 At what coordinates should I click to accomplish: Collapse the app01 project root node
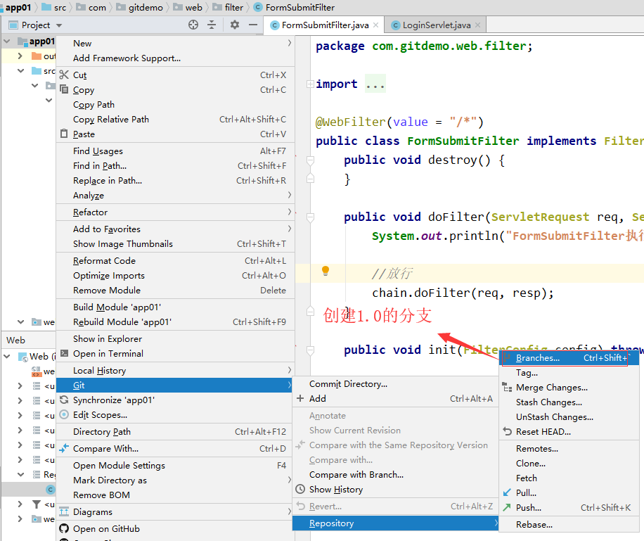(7, 41)
